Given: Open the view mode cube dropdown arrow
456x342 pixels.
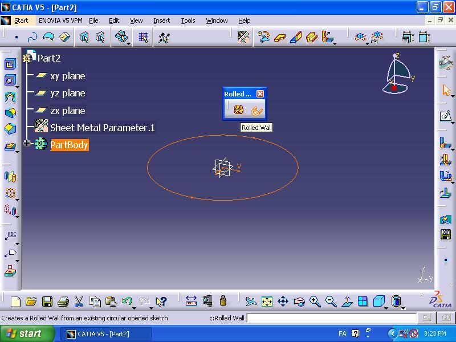Looking at the screenshot, I should coord(386,307).
